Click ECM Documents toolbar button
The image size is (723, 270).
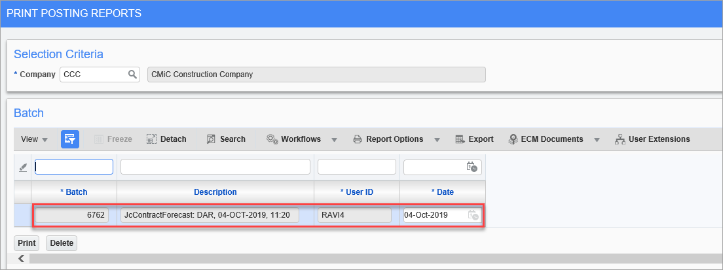tap(546, 139)
